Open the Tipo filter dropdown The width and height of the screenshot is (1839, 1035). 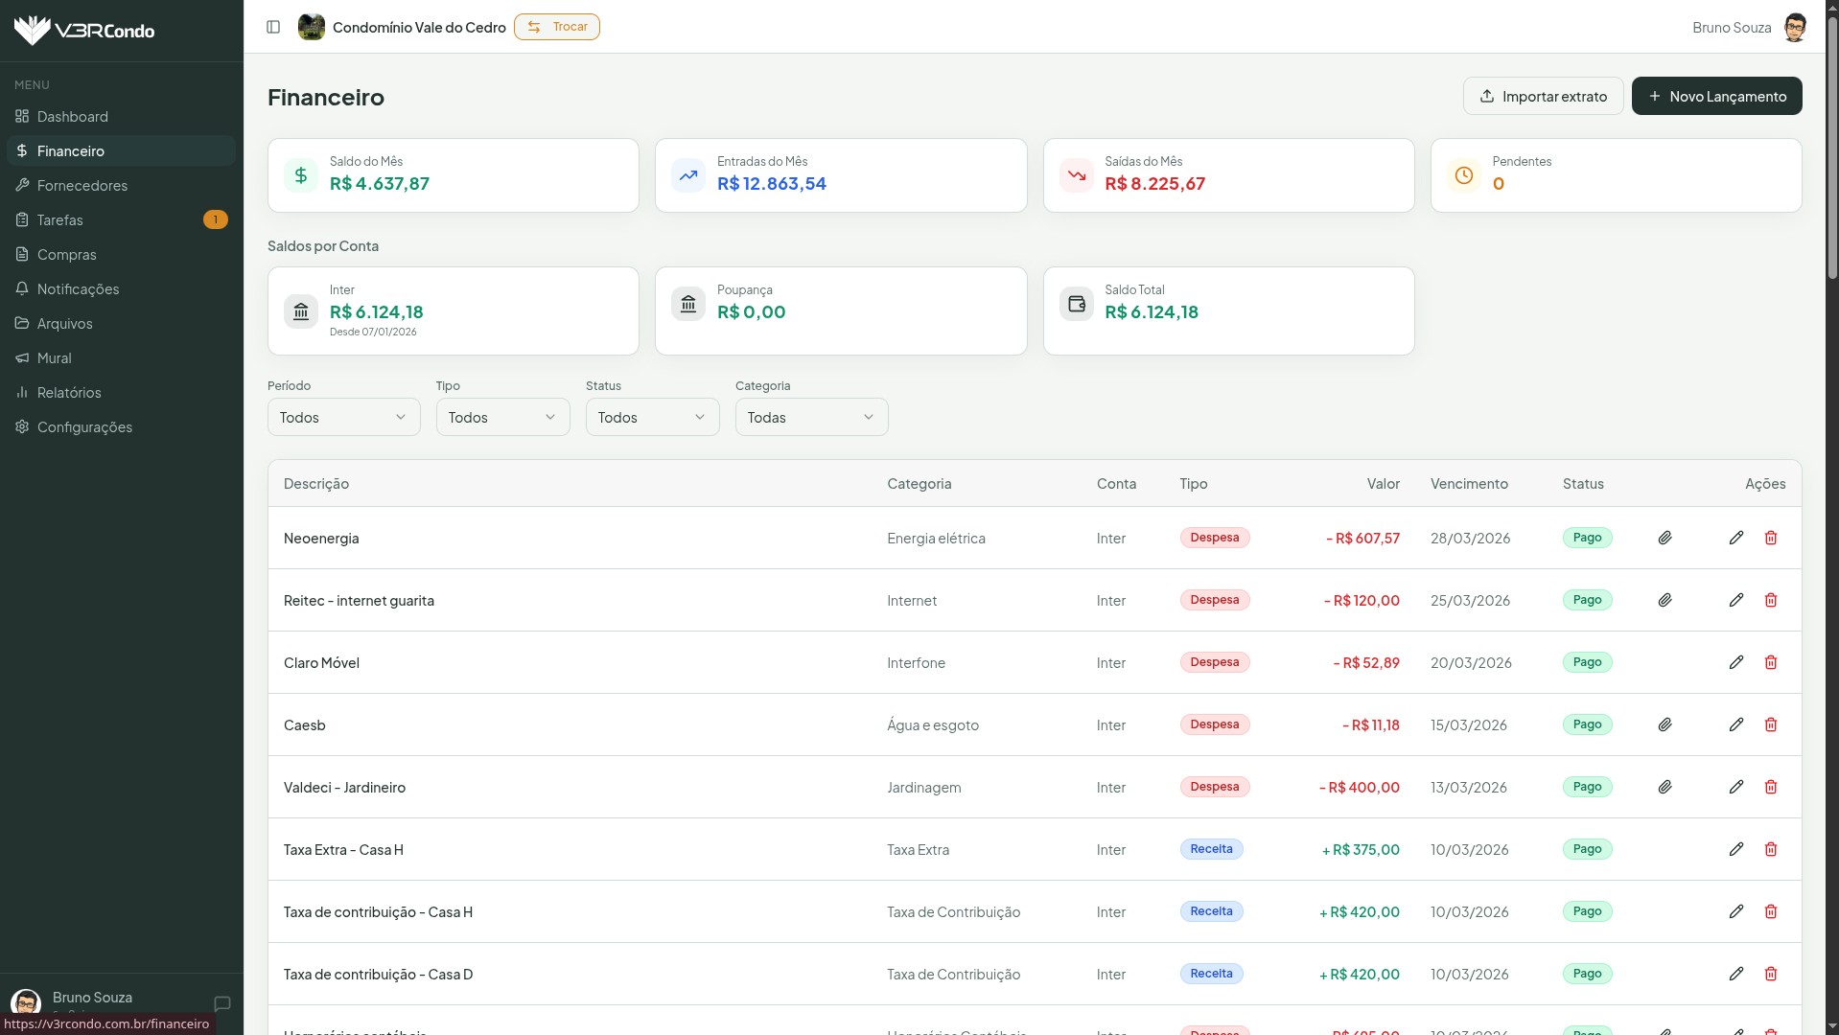click(x=502, y=417)
